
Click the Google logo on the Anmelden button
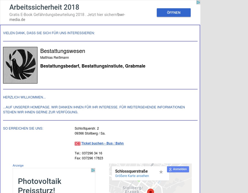point(170,169)
